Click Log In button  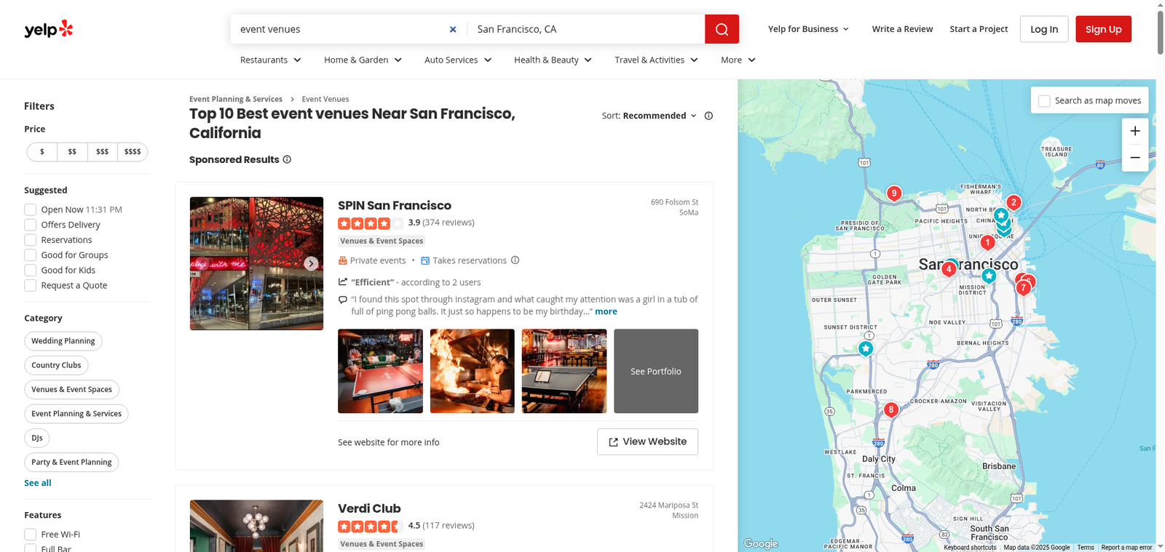point(1044,29)
